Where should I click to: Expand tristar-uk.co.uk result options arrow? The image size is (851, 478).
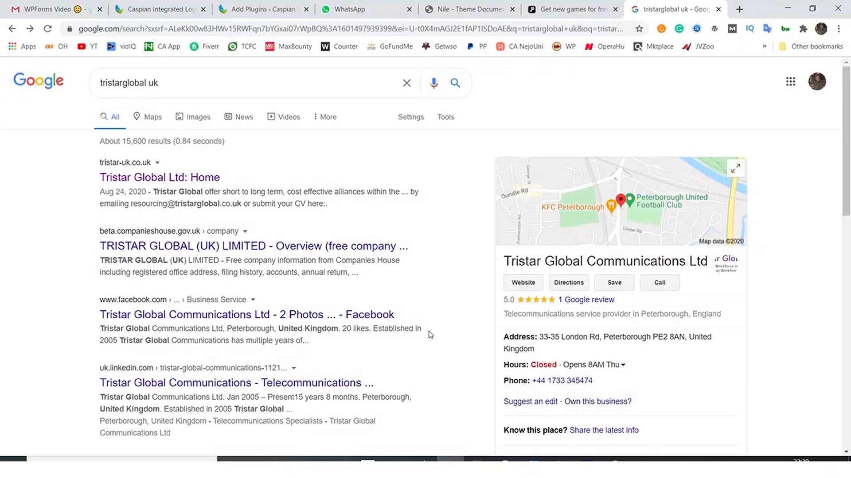click(157, 163)
